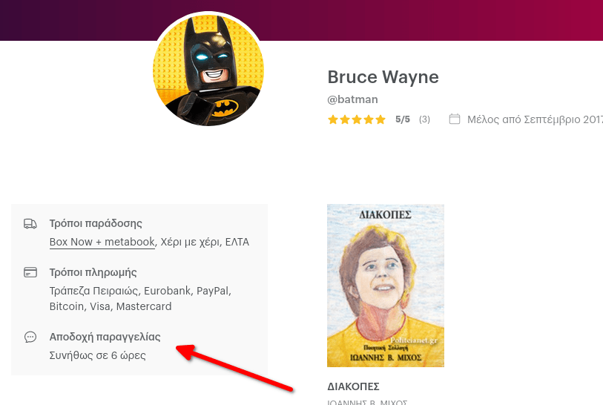Click the Batman profile avatar

pyautogui.click(x=208, y=70)
